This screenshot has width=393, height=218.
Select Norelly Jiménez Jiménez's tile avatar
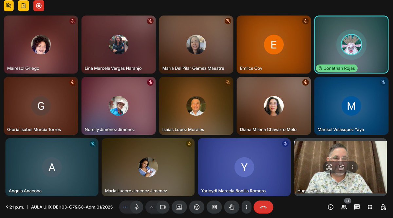pos(119,106)
